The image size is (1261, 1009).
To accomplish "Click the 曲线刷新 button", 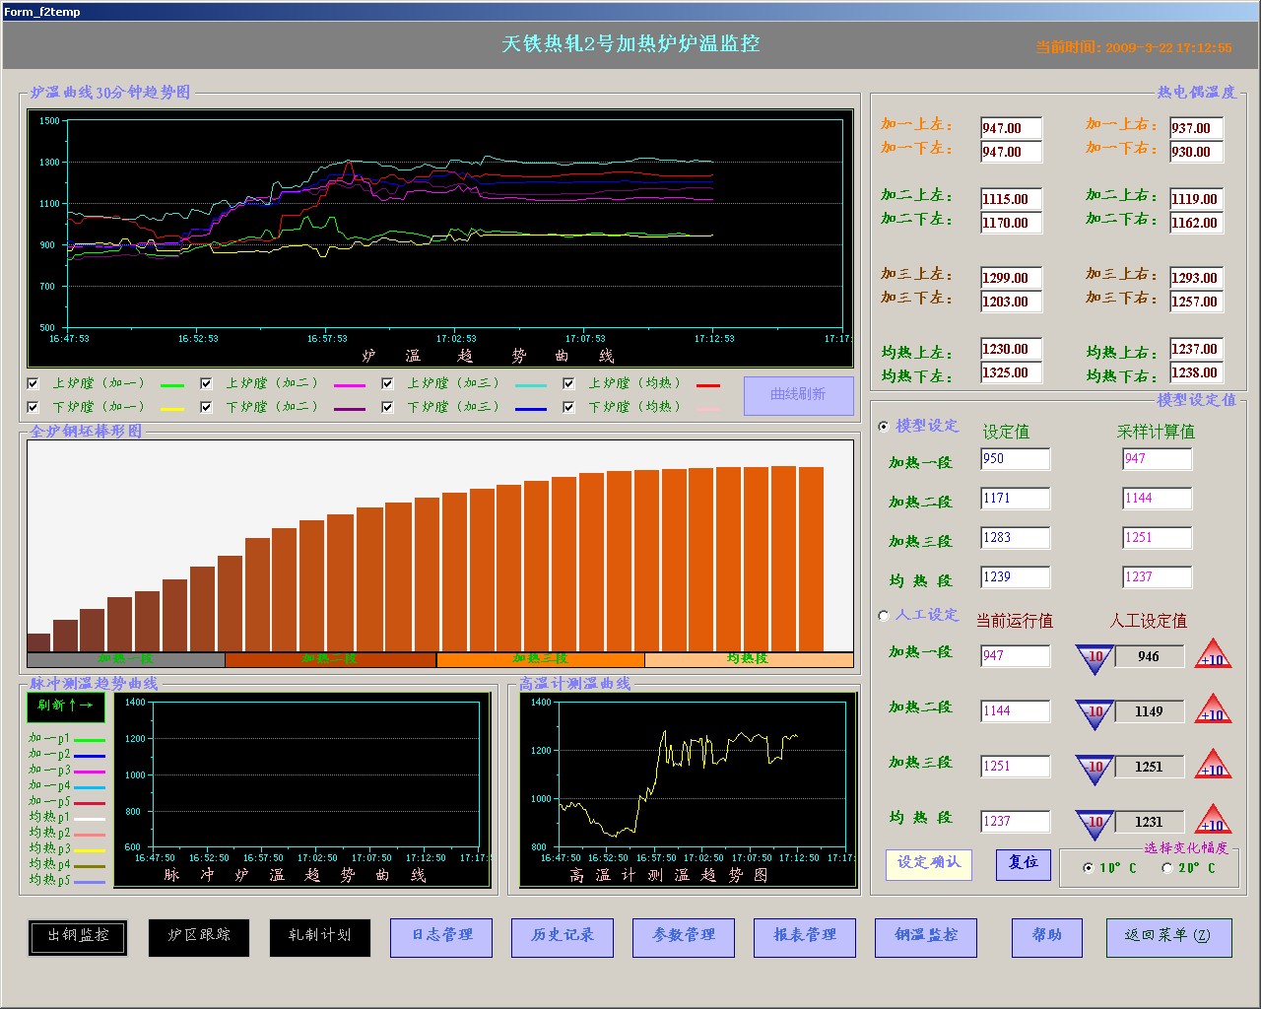I will (x=798, y=395).
